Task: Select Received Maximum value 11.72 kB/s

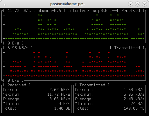Action: tap(59, 94)
